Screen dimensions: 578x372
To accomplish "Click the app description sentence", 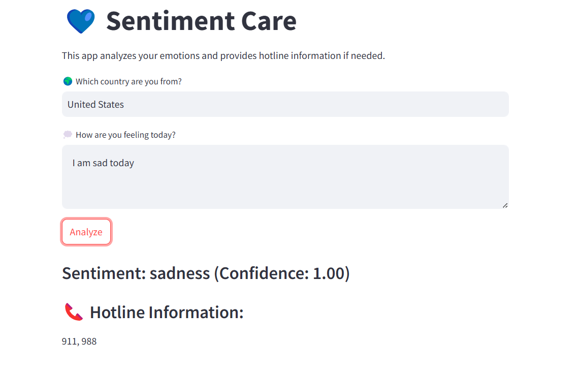I will pyautogui.click(x=223, y=55).
